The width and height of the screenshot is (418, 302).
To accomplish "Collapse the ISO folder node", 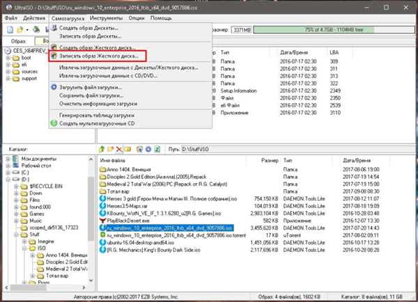I will click(24, 248).
